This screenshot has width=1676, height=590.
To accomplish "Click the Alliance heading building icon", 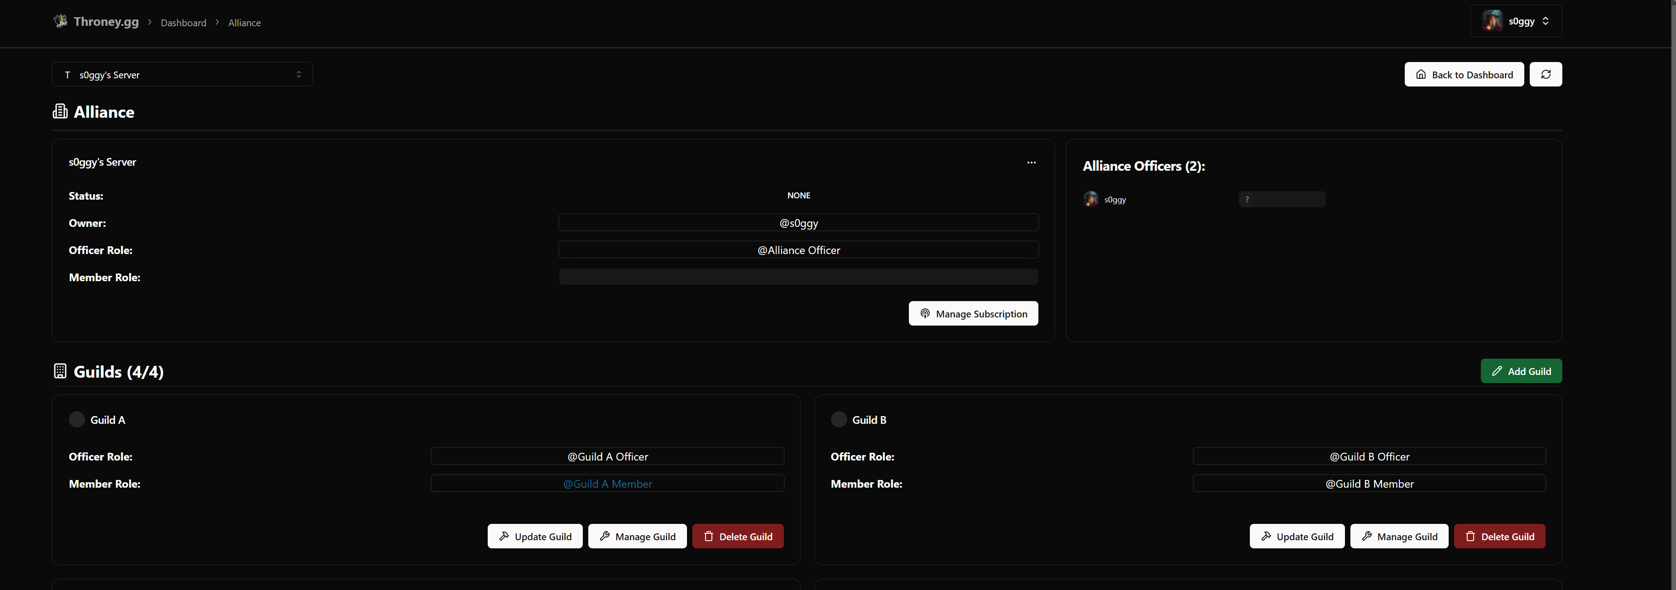I will (x=60, y=111).
